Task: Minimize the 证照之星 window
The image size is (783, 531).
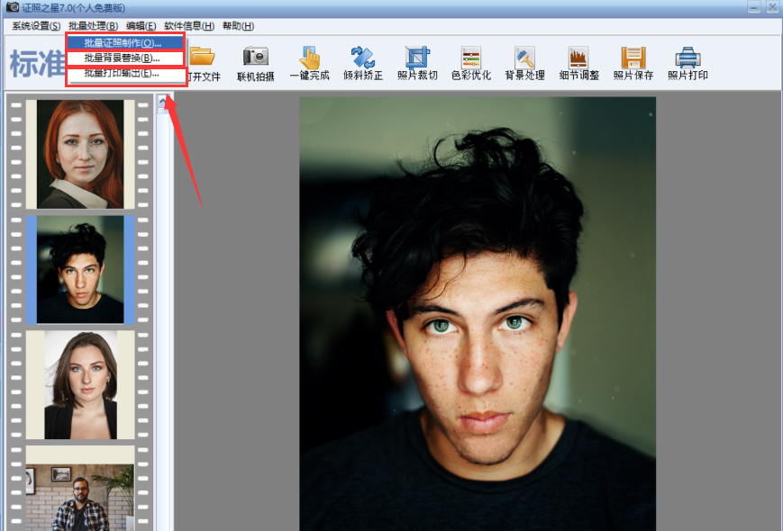Action: coord(754,7)
